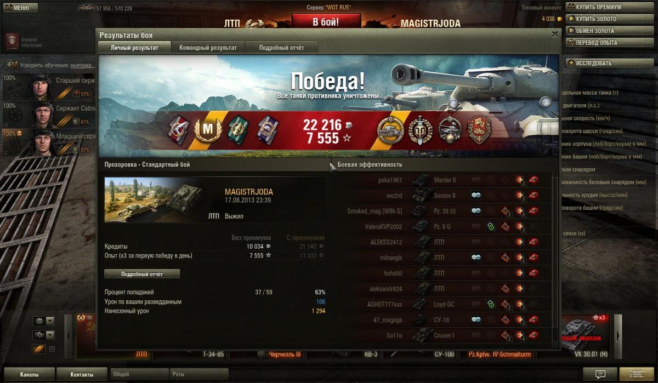This screenshot has width=658, height=383.
Task: Switch to the "Подробный отчёт" tab
Action: point(281,48)
